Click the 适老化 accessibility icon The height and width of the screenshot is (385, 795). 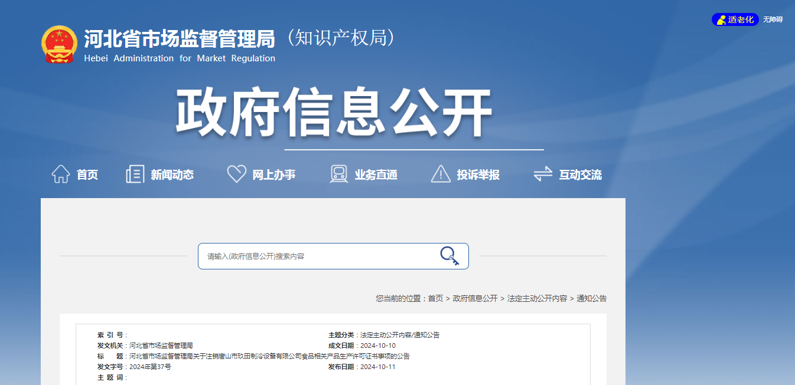(721, 20)
